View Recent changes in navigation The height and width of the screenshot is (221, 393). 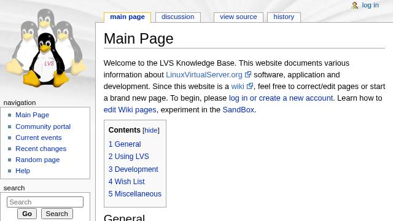[x=41, y=149]
